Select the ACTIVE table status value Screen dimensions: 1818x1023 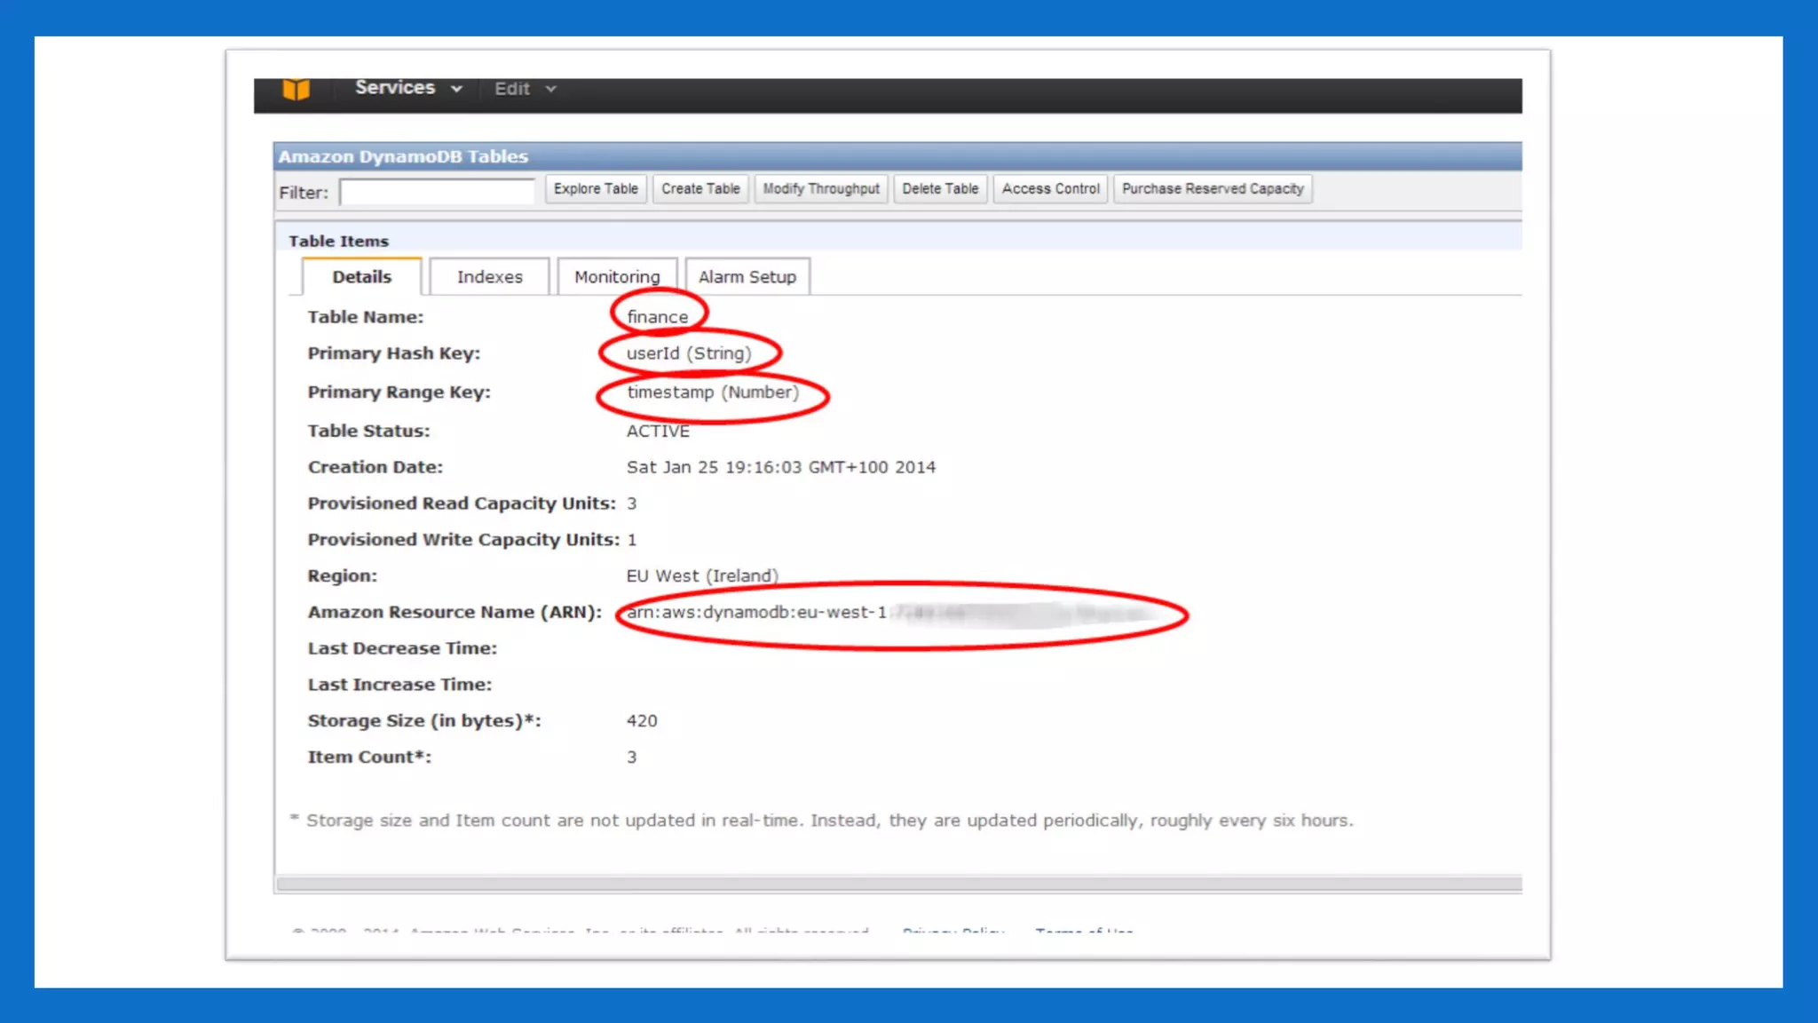658,431
